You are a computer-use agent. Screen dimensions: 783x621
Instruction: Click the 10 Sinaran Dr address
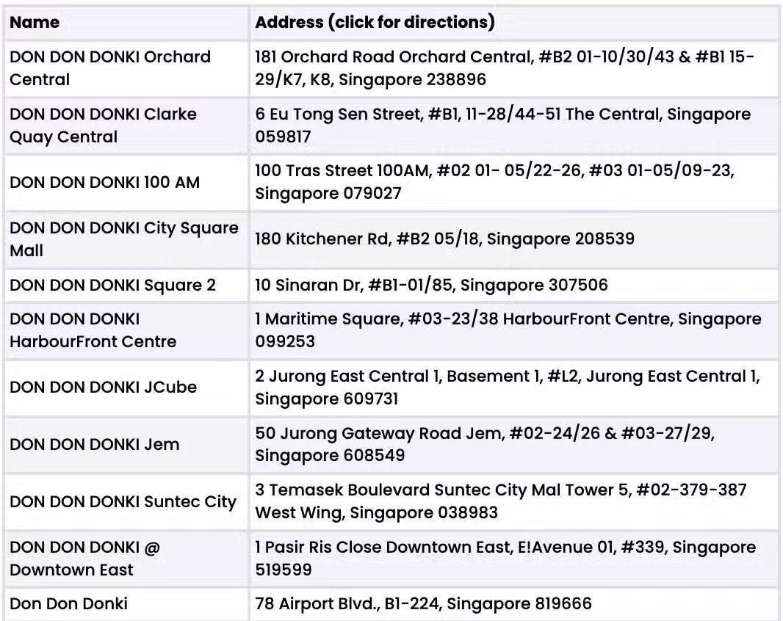pos(431,285)
